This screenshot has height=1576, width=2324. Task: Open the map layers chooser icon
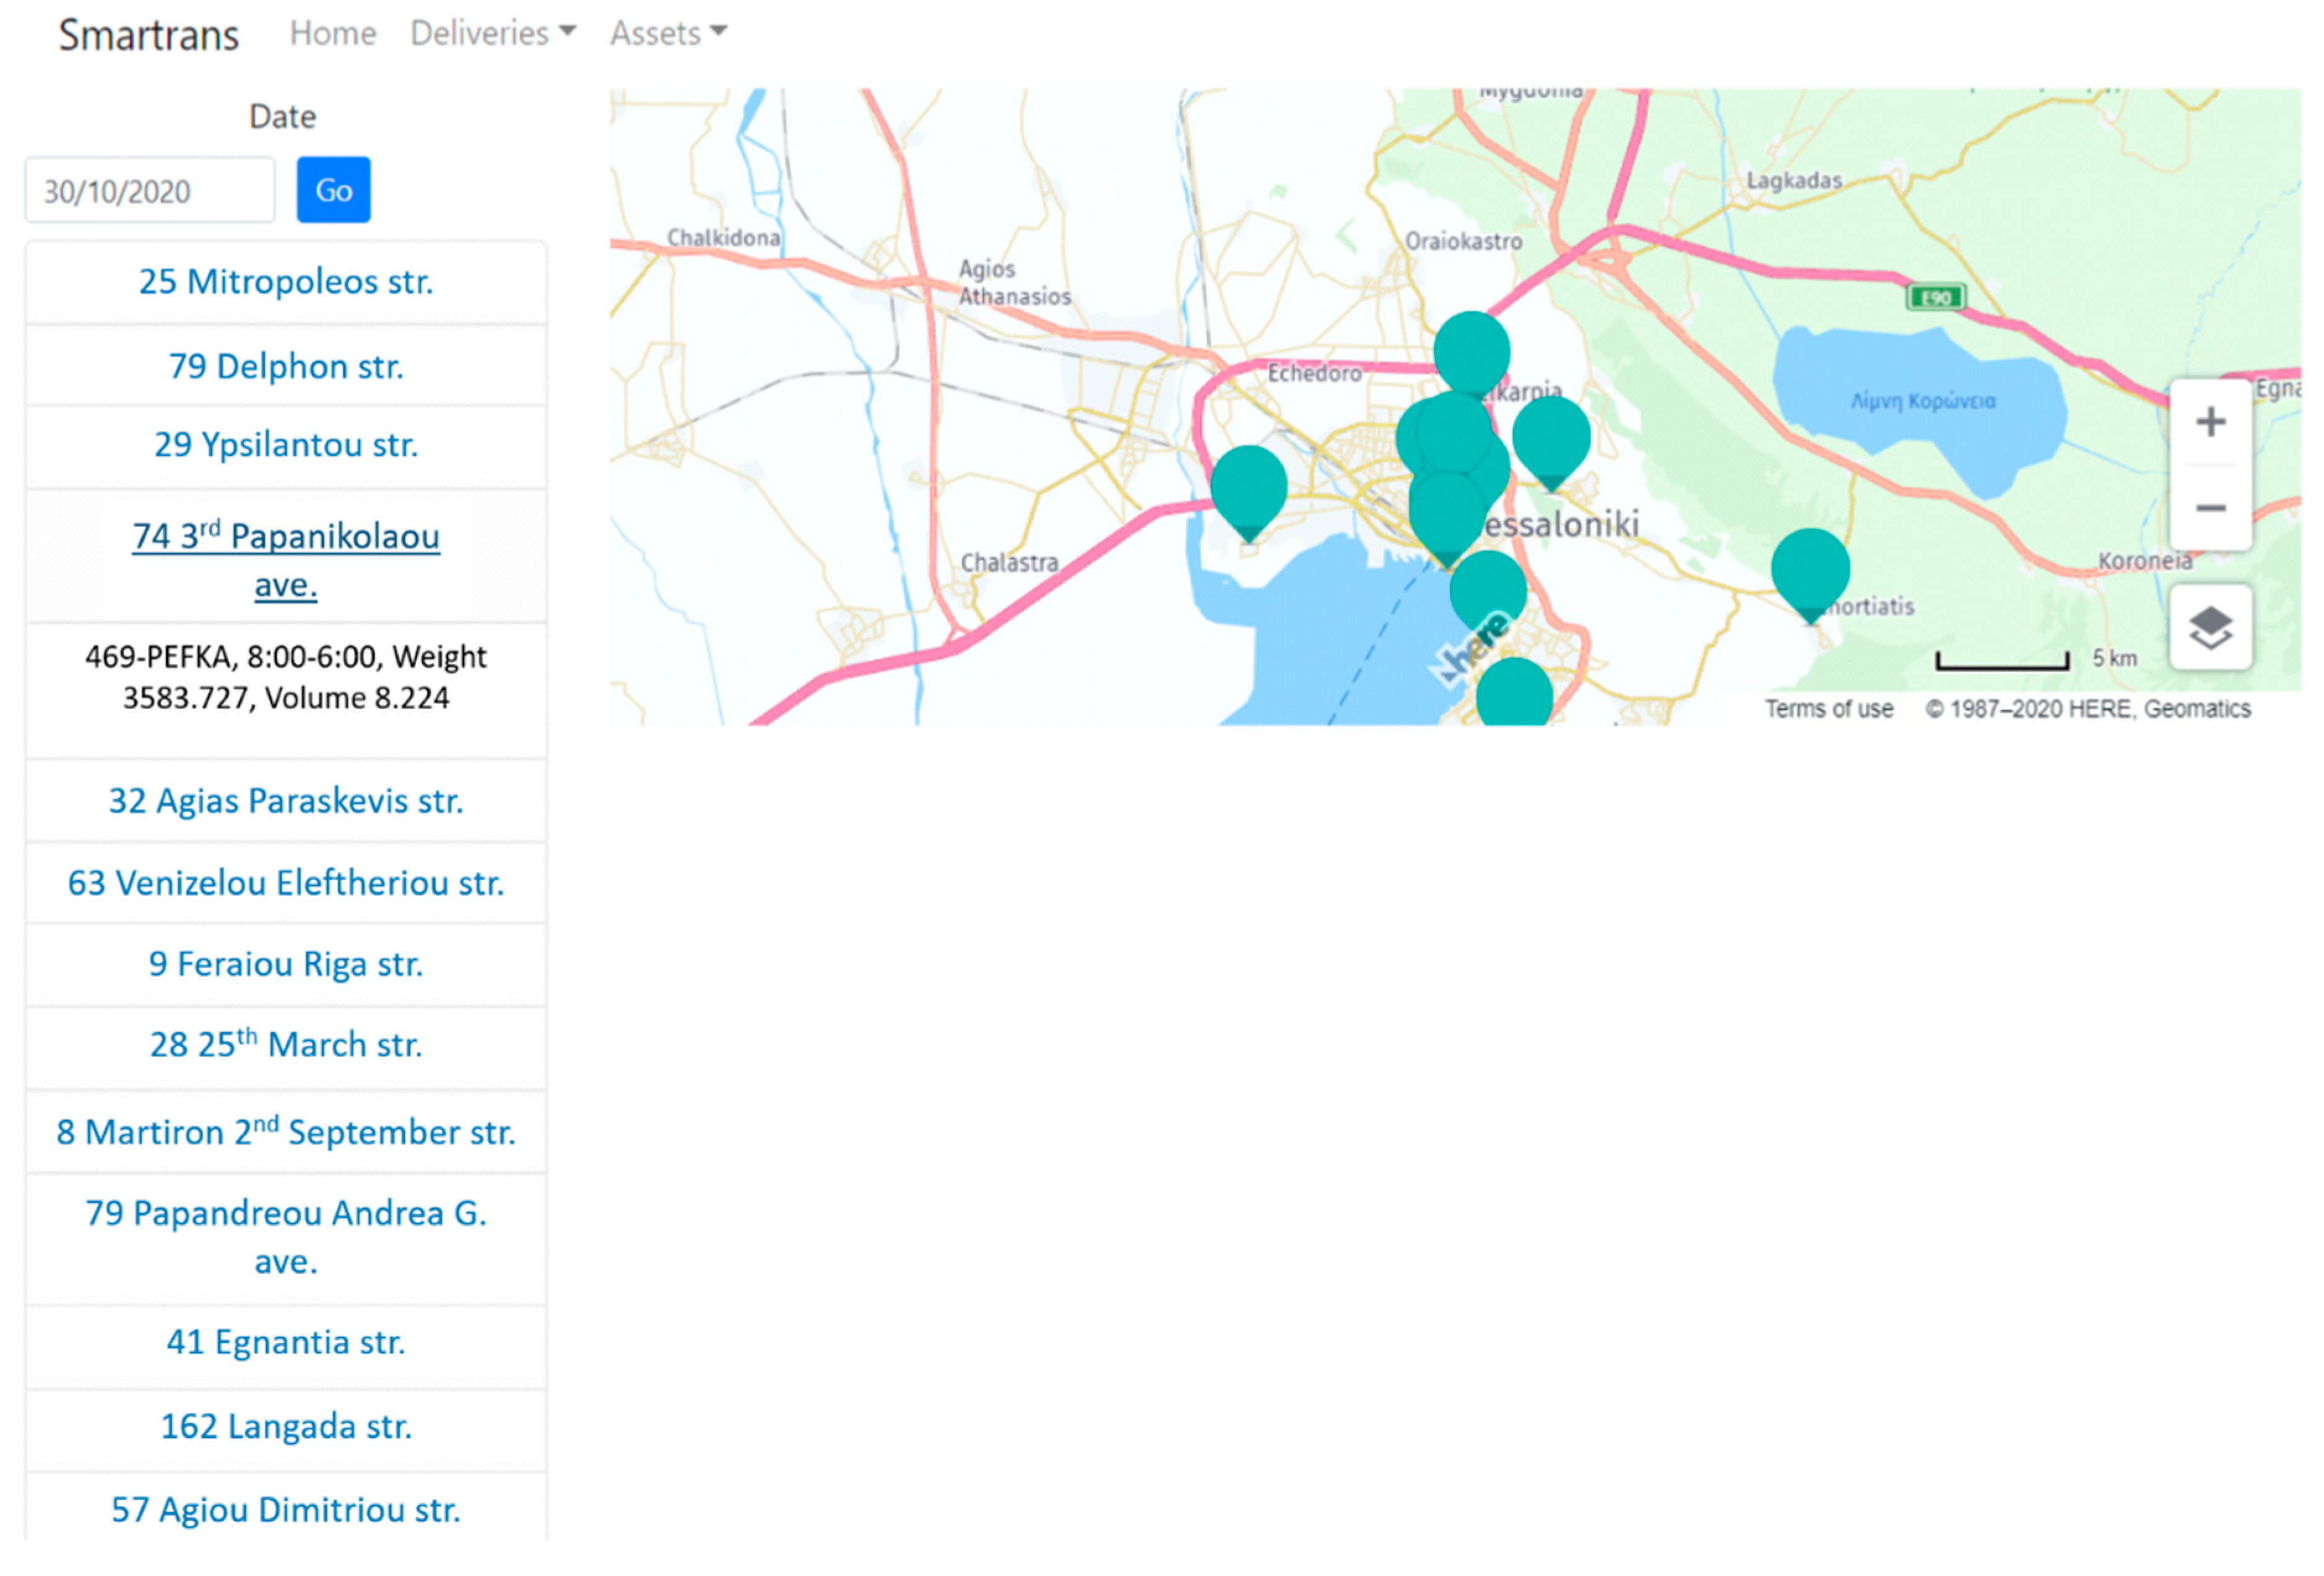point(2210,628)
